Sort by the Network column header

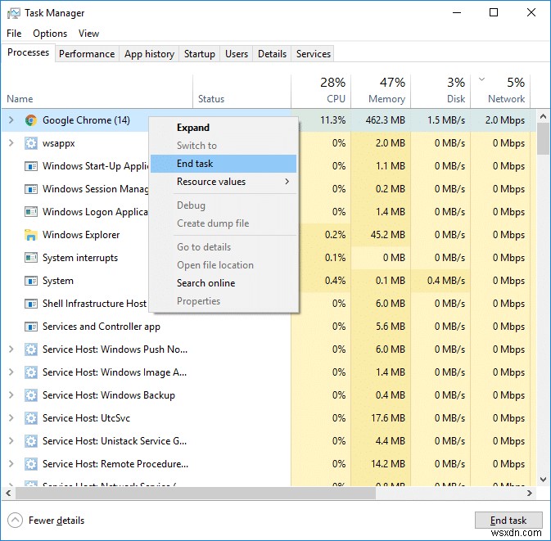pyautogui.click(x=500, y=92)
